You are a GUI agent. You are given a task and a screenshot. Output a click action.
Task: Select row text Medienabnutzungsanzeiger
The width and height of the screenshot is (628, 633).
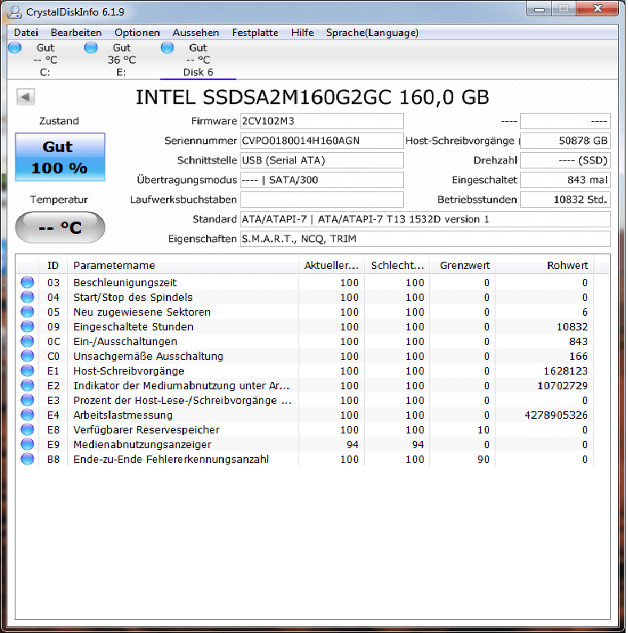coord(142,444)
